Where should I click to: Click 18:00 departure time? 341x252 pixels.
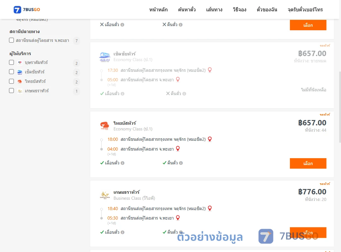pos(113,139)
